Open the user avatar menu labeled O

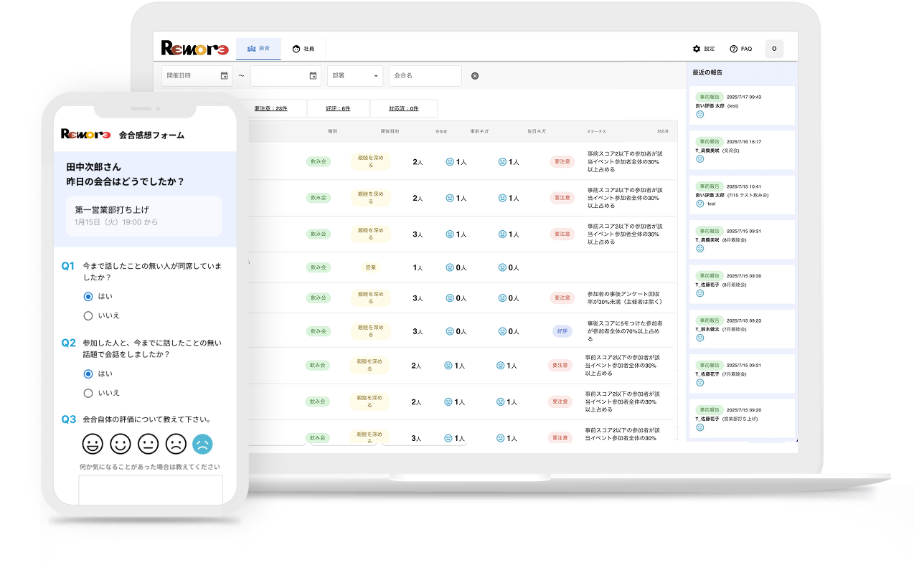774,49
